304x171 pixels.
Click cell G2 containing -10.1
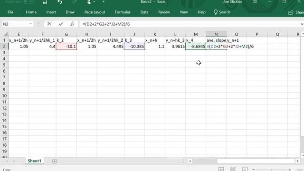[x=66, y=47]
